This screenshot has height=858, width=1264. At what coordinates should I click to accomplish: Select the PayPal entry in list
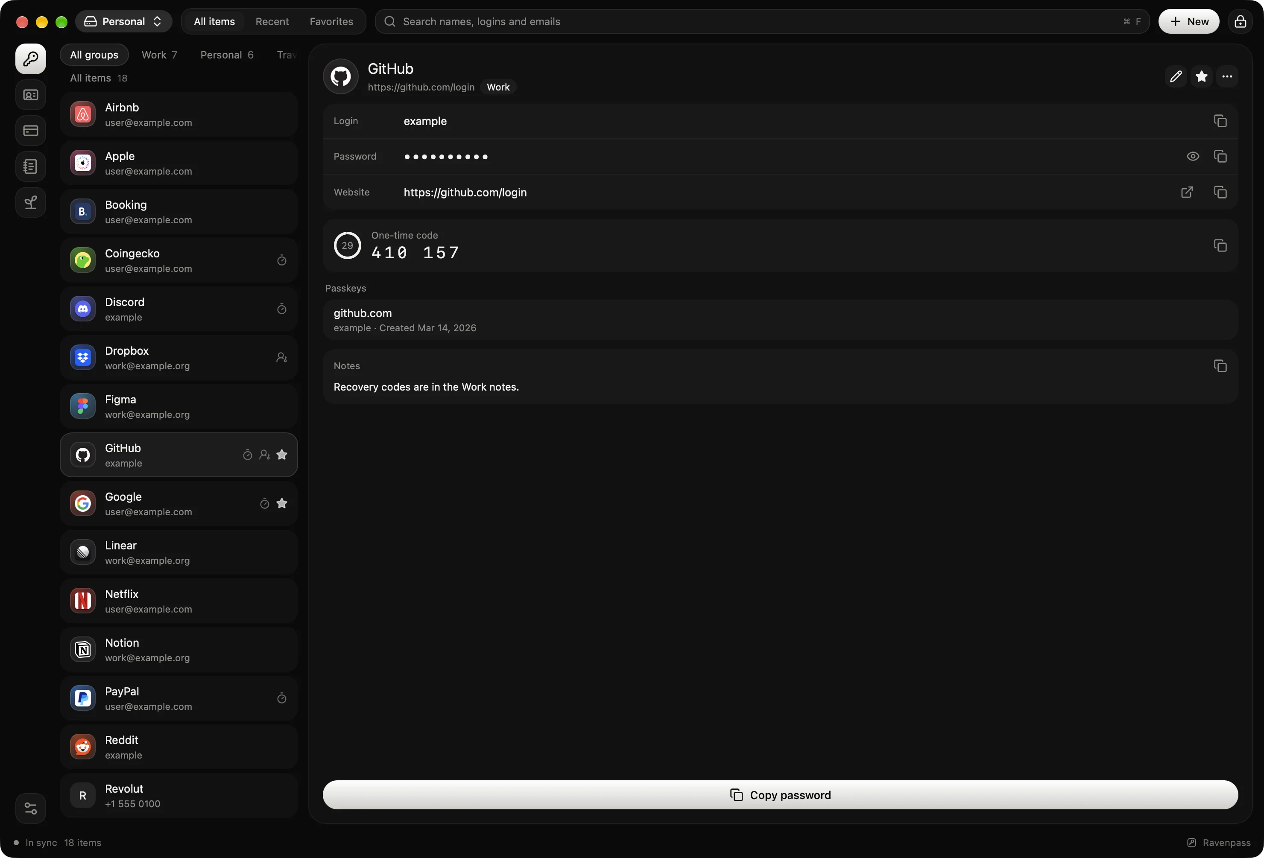coord(179,698)
